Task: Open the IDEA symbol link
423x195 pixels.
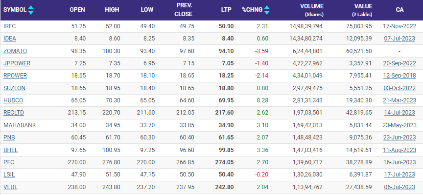Action: click(x=10, y=39)
